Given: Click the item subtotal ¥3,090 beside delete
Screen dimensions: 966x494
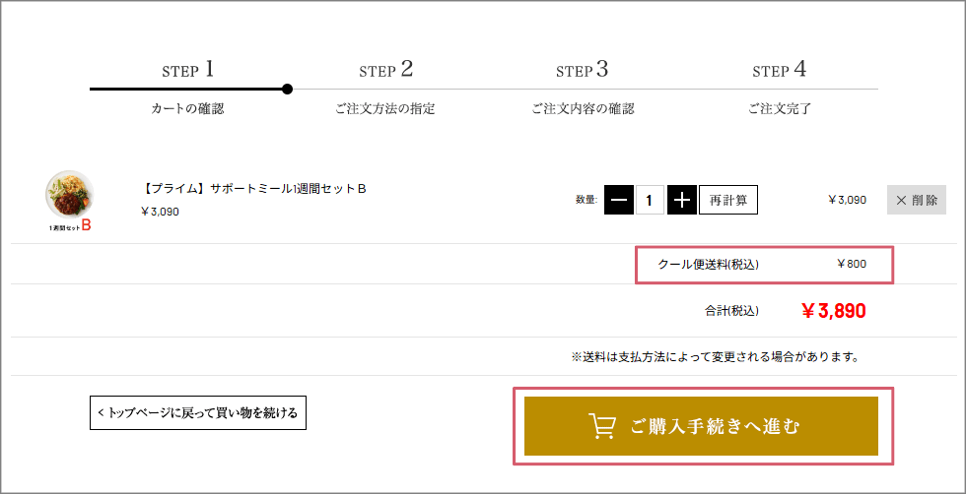Looking at the screenshot, I should (847, 200).
